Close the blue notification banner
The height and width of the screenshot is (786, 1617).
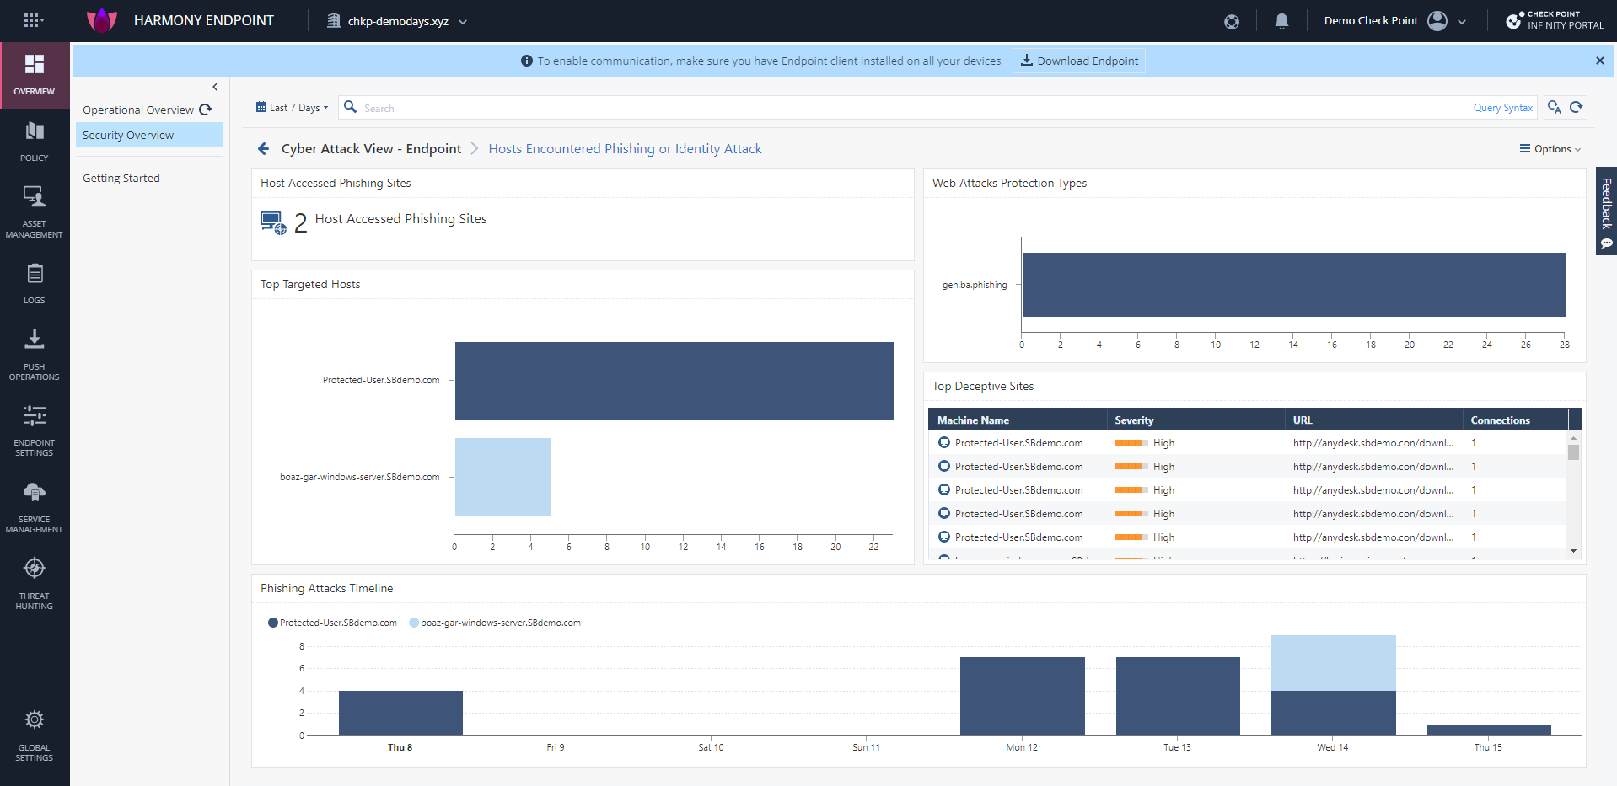(1600, 61)
